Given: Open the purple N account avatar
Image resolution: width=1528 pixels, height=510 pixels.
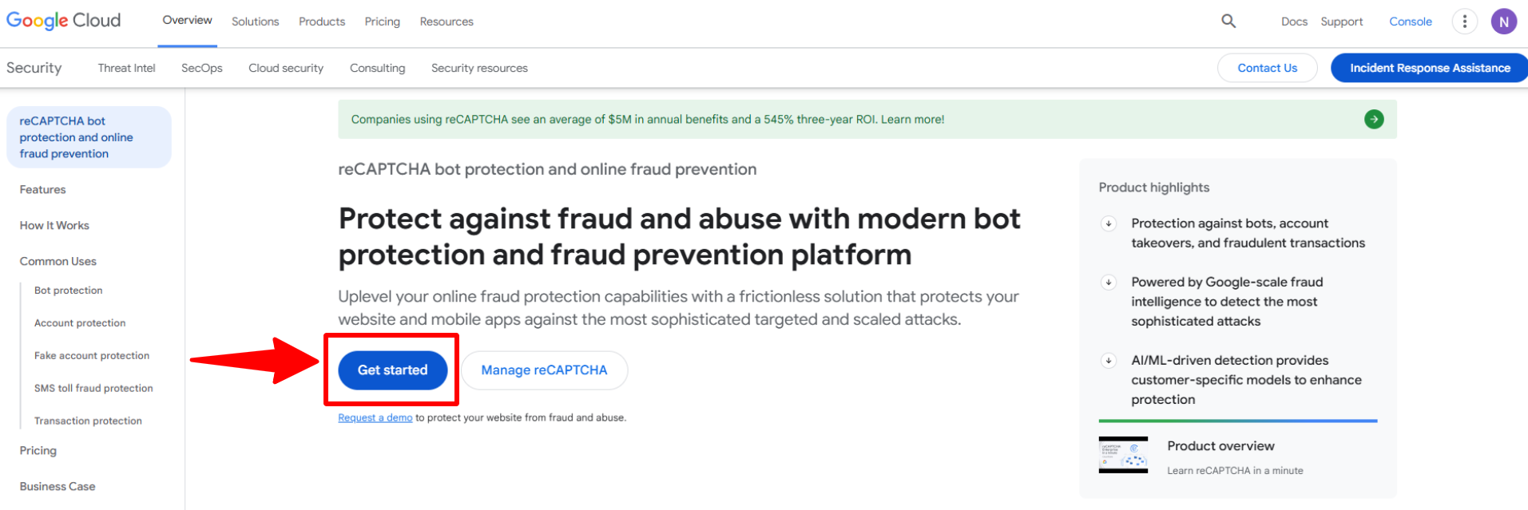Looking at the screenshot, I should [x=1503, y=22].
